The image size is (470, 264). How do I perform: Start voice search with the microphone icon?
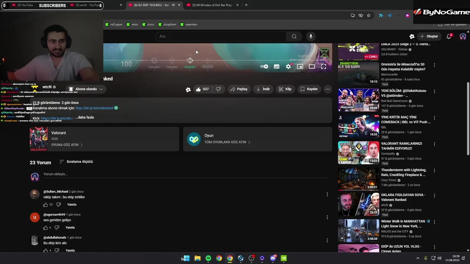[x=311, y=36]
